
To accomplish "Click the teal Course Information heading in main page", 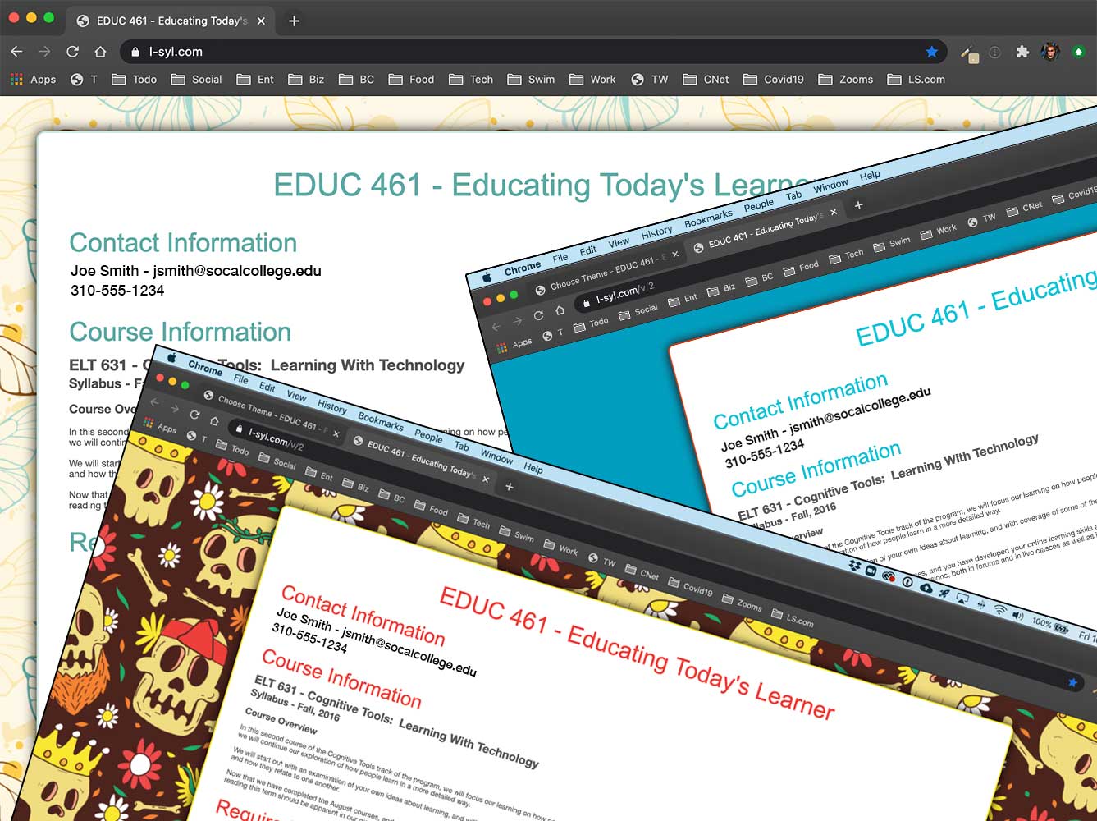I will [181, 332].
